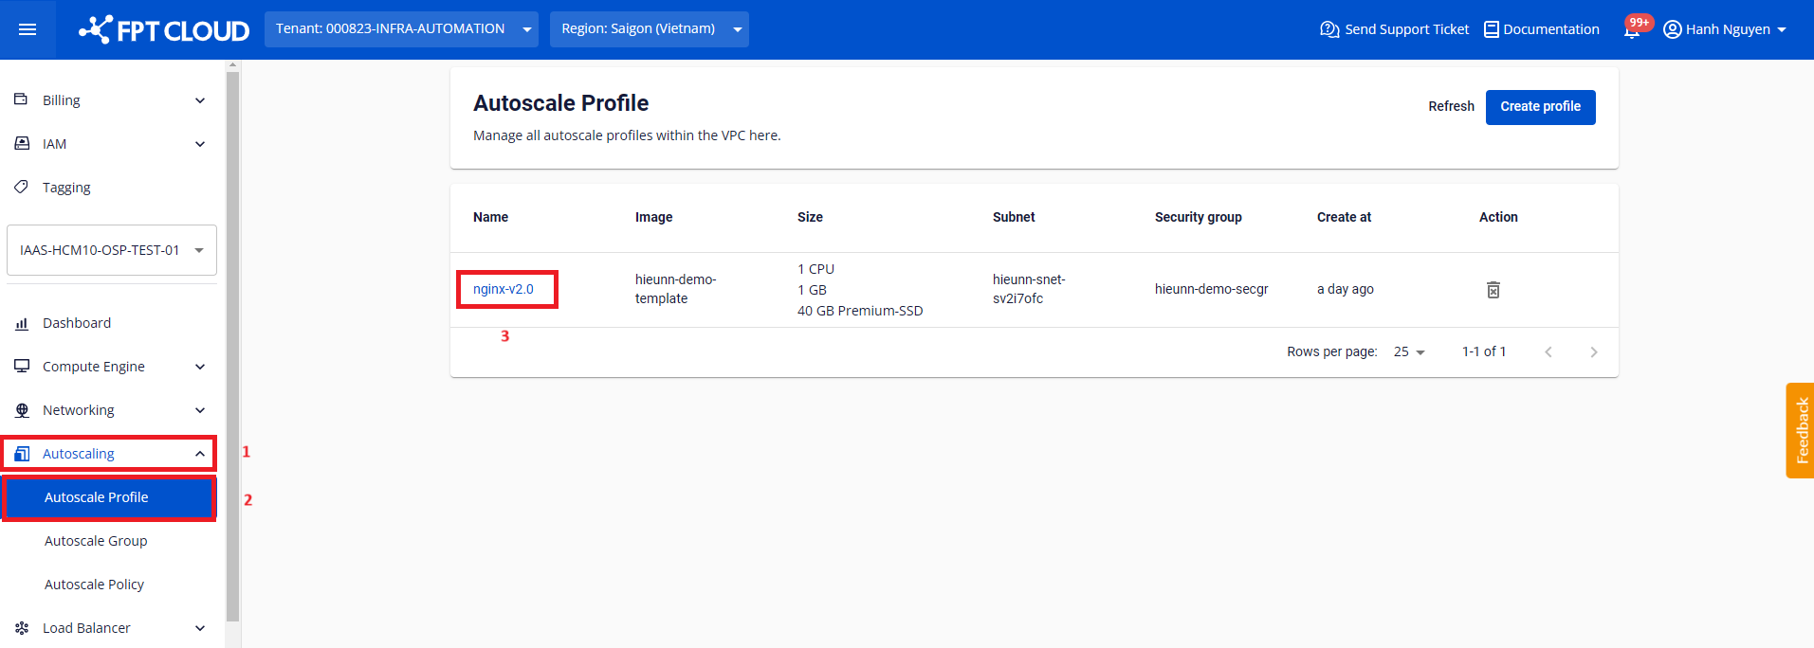Go to previous page arrow in pagination

pyautogui.click(x=1548, y=352)
